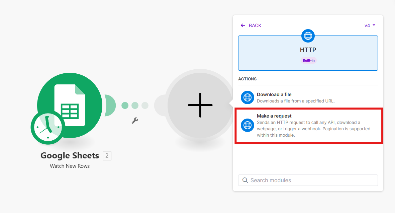Click the Google Sheets module name text
Image resolution: width=395 pixels, height=213 pixels.
[x=70, y=156]
